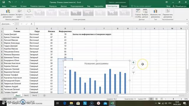The height and width of the screenshot is (106, 189).
Task: Switch to sheet Лист2
Action: click(x=26, y=95)
